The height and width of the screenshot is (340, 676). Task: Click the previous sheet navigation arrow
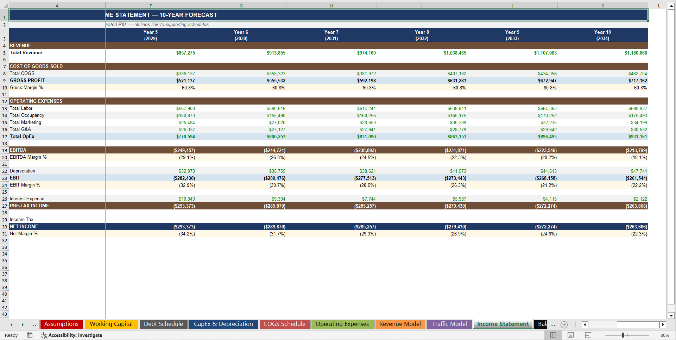point(11,325)
